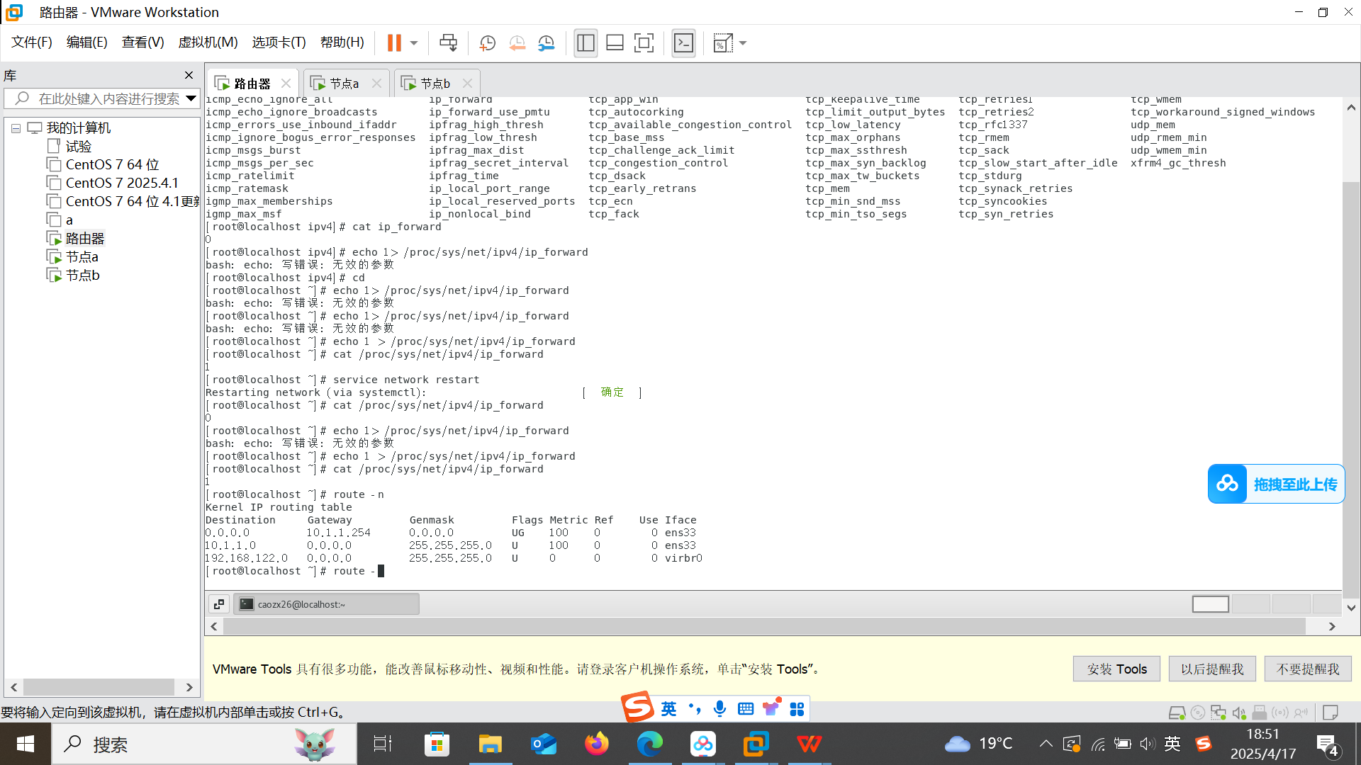The width and height of the screenshot is (1361, 765).
Task: Enter full screen mode icon
Action: click(644, 43)
